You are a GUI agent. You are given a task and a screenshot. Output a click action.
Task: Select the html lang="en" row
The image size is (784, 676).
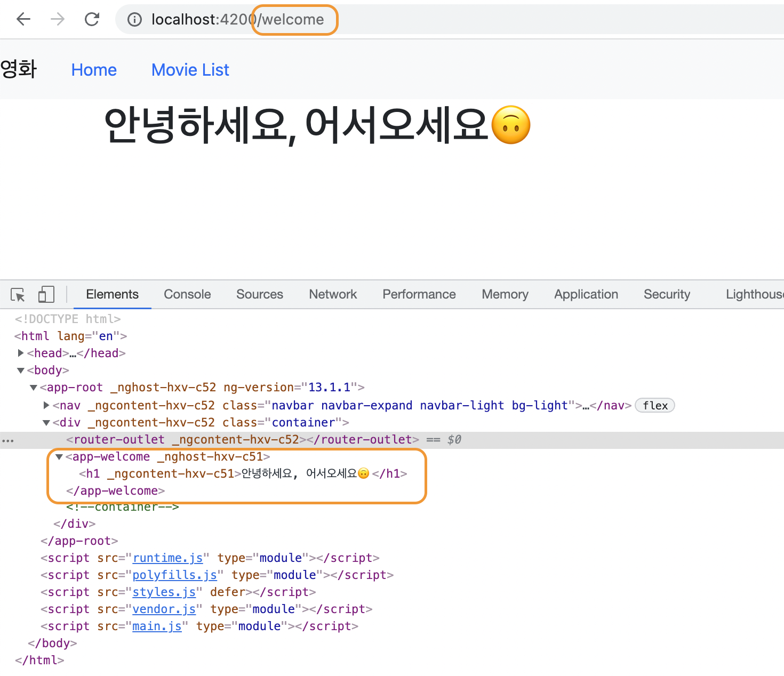70,336
